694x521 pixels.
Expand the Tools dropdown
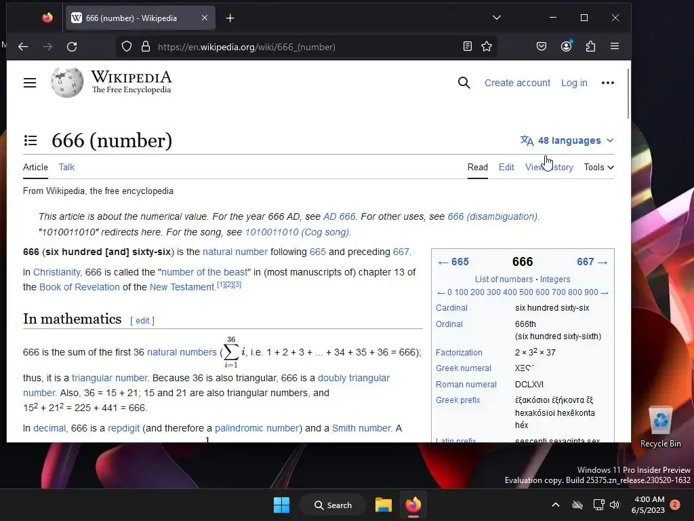(x=598, y=167)
